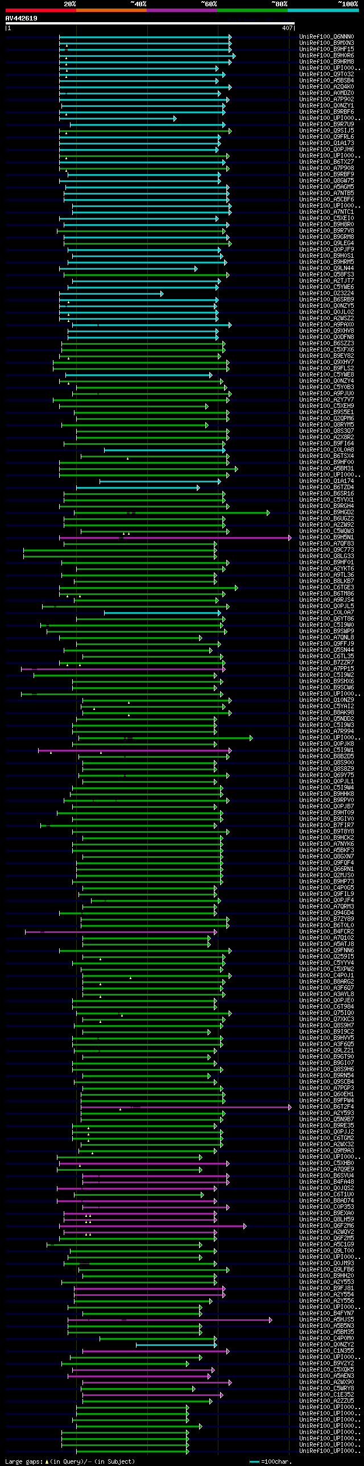Select hit label UniRef100_A7P902
Viewport: 364px width, 1466px height.
[x=326, y=100]
